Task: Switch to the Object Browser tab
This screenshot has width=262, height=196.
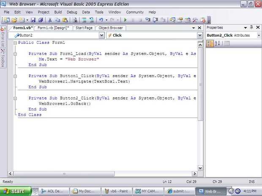Action: [x=111, y=28]
